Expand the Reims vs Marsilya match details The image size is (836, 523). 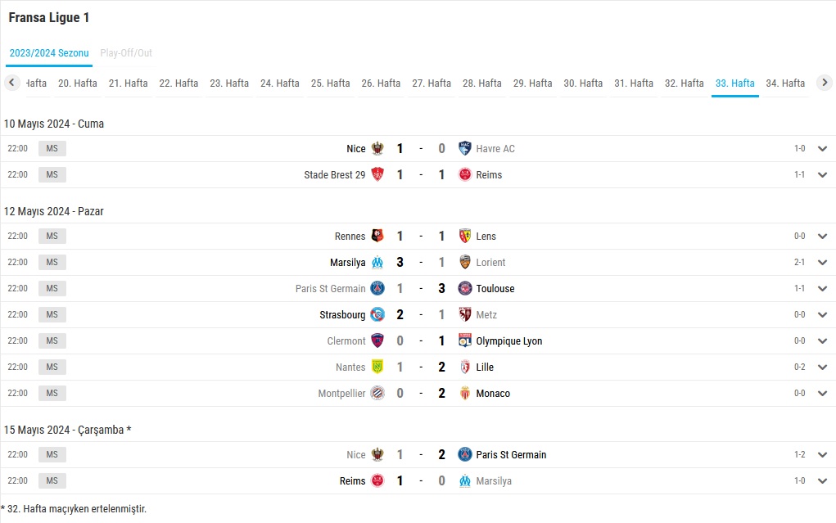[822, 481]
